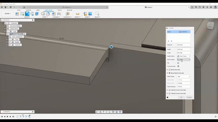This screenshot has height=122, width=218.
Task: Click the ViewCube in the viewport corner
Action: tap(210, 25)
